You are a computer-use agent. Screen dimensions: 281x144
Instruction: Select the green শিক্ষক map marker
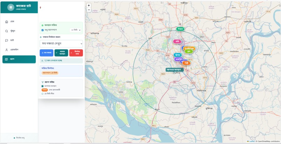pos(180,29)
